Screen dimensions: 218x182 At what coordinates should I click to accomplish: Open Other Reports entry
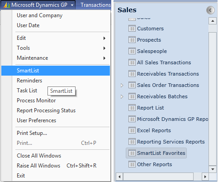(155, 164)
